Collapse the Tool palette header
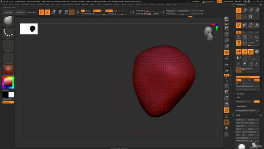Screen dimensions: 264x149 click(x=238, y=115)
